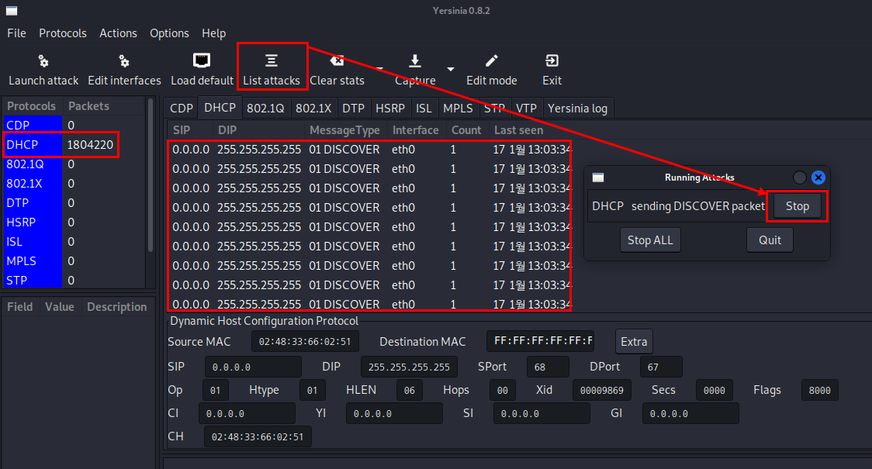The width and height of the screenshot is (872, 469).
Task: Toggle Edit mode with the pencil icon
Action: click(492, 60)
